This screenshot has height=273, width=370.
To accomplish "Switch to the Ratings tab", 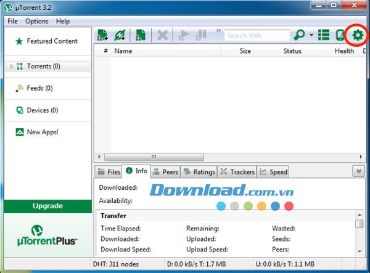I will 199,172.
